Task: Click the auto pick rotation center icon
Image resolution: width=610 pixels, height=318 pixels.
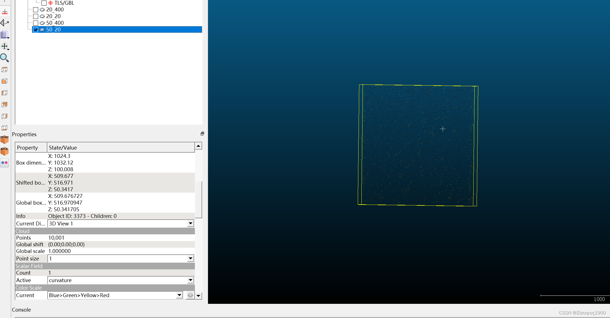Action: pos(5,12)
